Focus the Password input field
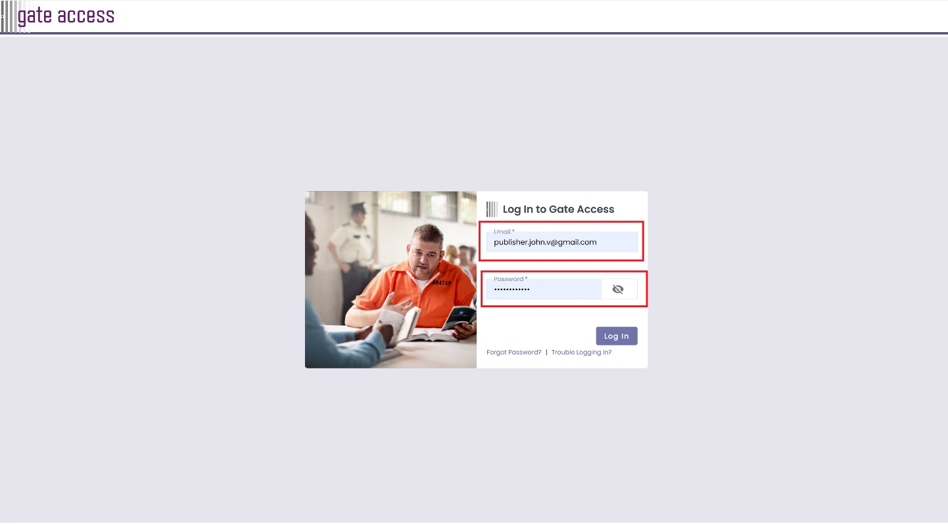Viewport: 948px width, 524px height. [x=544, y=289]
